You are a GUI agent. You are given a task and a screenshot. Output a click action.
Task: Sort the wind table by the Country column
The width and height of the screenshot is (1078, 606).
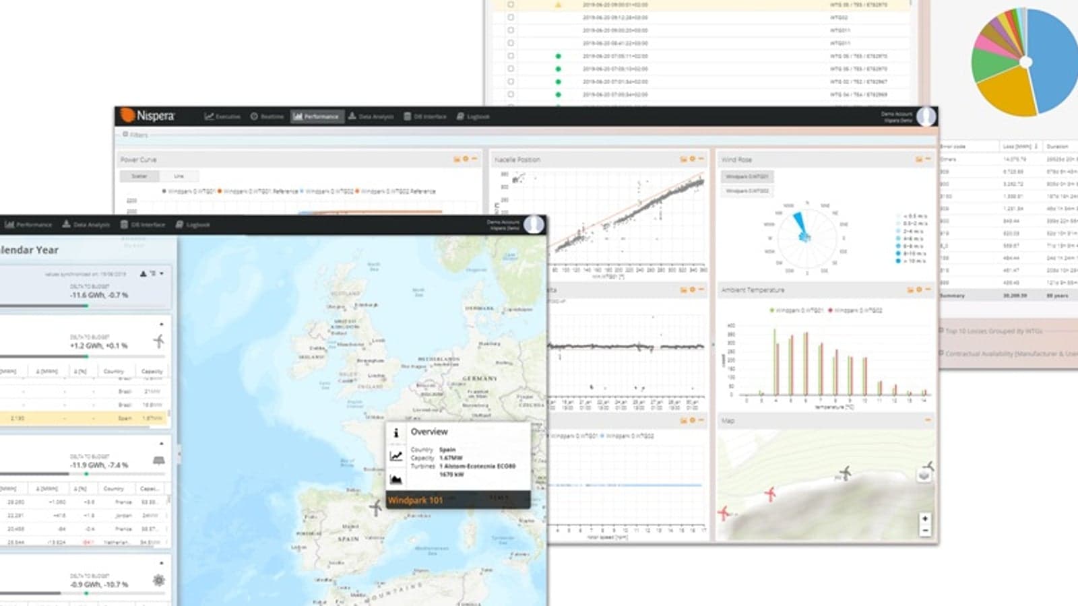(114, 371)
